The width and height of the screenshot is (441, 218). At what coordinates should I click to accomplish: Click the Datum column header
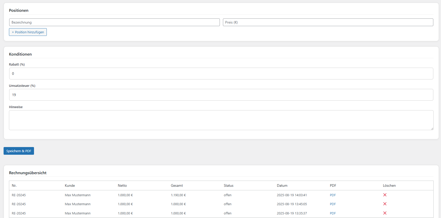click(x=282, y=185)
